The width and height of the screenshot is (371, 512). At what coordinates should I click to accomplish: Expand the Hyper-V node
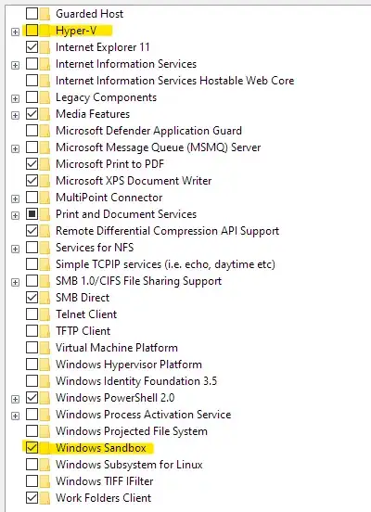[x=15, y=32]
